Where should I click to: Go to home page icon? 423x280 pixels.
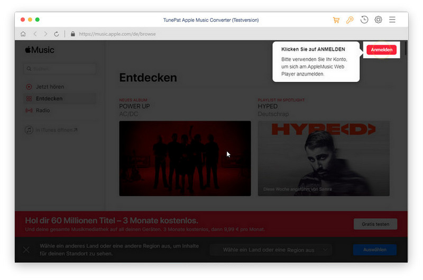(x=23, y=34)
